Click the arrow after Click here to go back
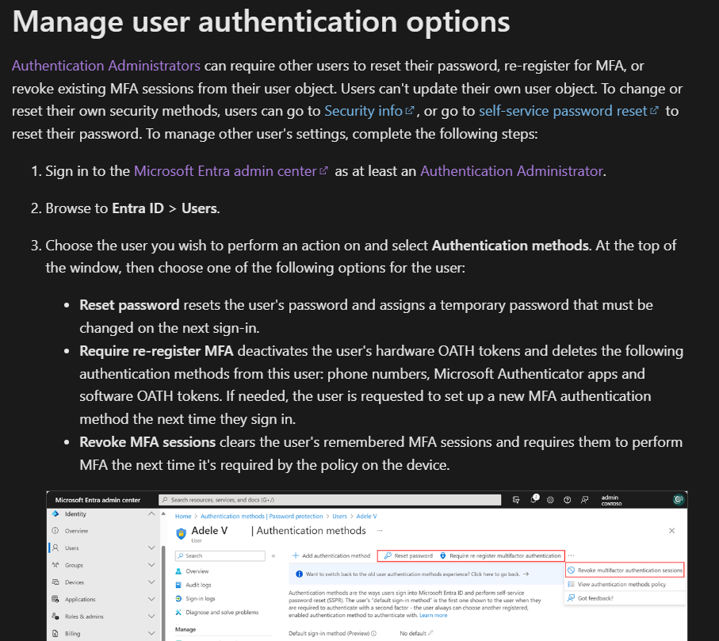The height and width of the screenshot is (641, 719). pyautogui.click(x=526, y=574)
